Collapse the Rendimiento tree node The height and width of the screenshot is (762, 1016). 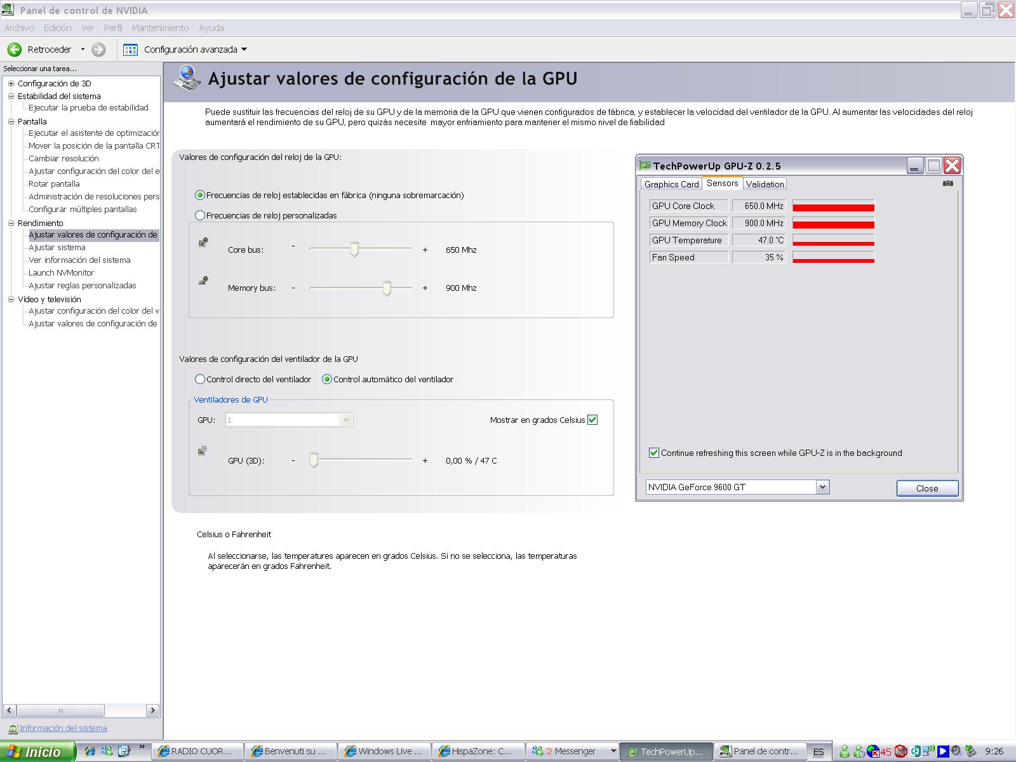coord(11,224)
